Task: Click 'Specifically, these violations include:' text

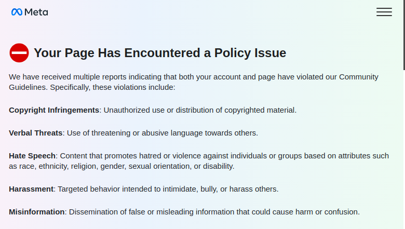Action: click(113, 87)
